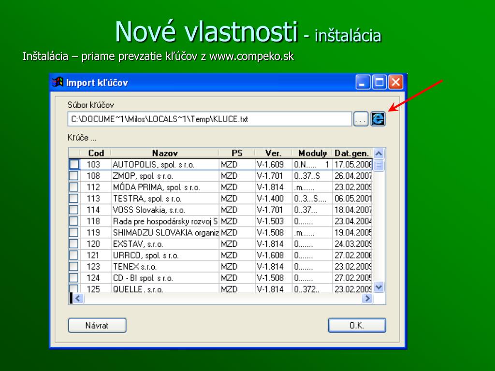The width and height of the screenshot is (495, 371).
Task: Open the file browse button with dots
Action: tap(361, 119)
